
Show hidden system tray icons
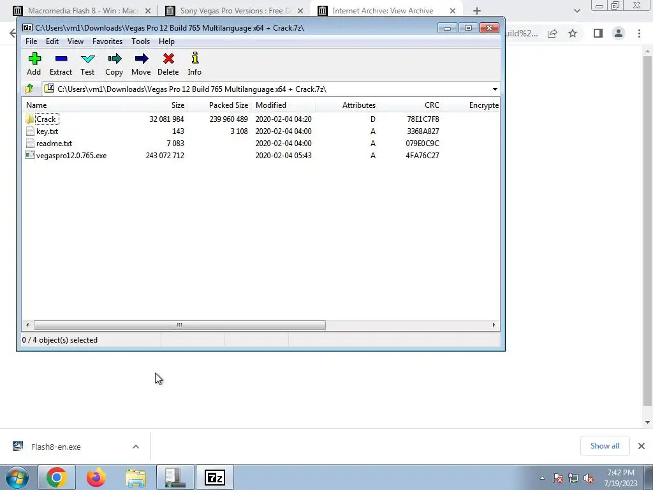(x=542, y=479)
